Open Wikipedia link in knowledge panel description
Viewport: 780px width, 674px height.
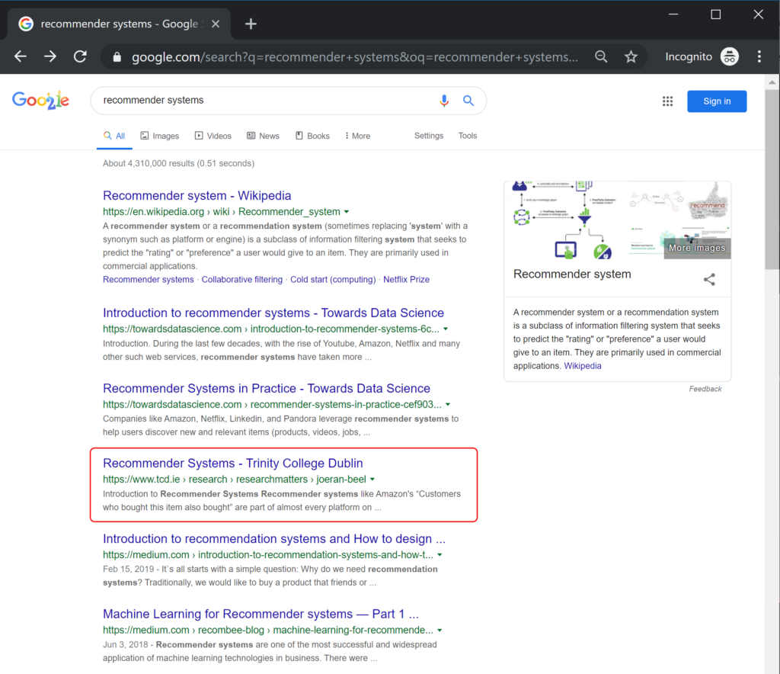583,366
